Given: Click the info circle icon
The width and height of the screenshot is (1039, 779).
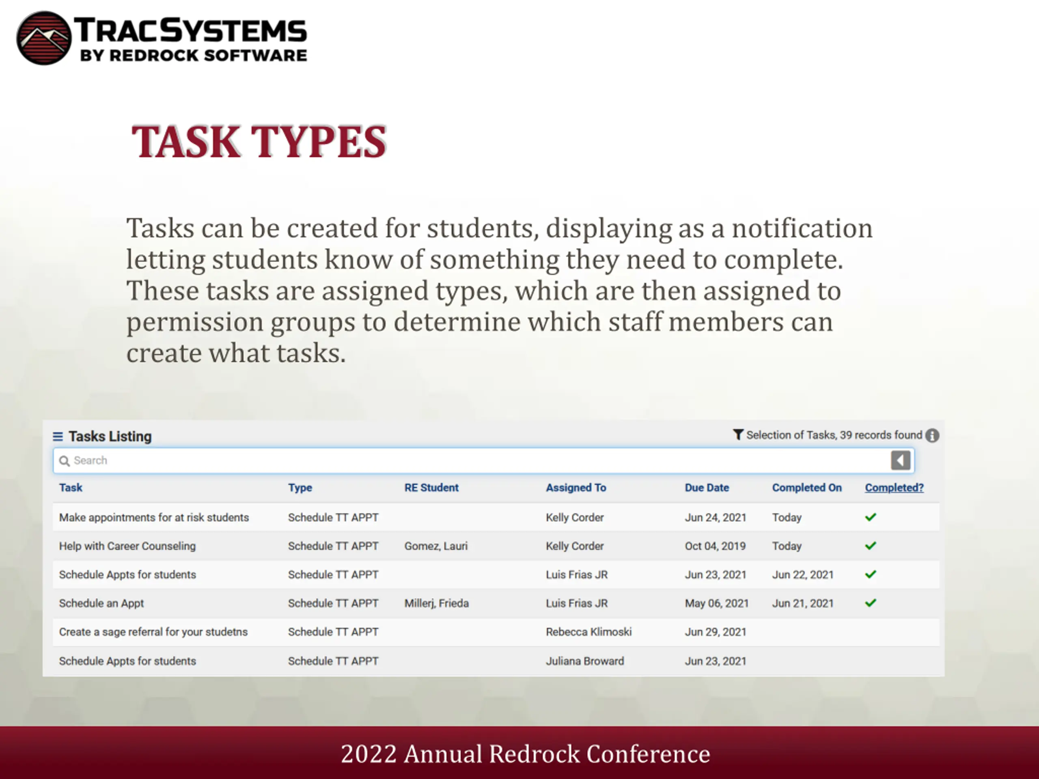Looking at the screenshot, I should coord(932,436).
